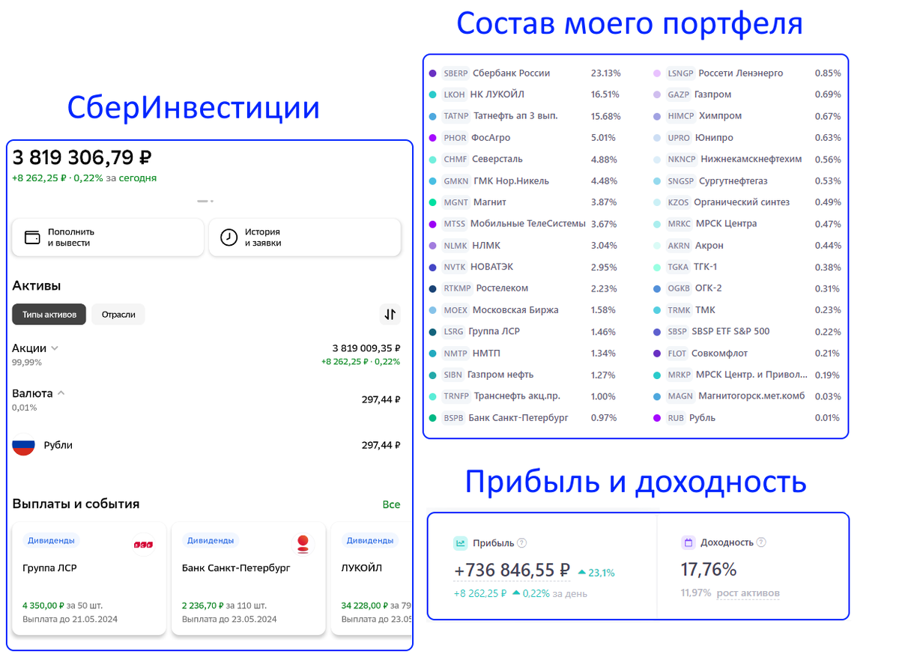Click the FLOT ticker badge
The height and width of the screenshot is (660, 899).
tap(676, 354)
